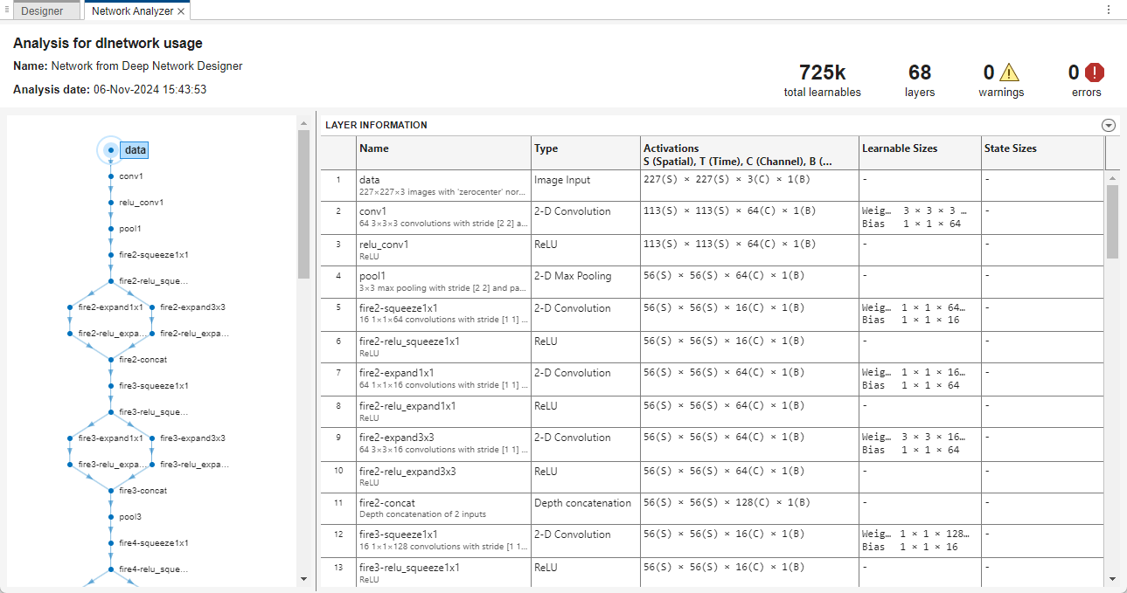Switch to the Designer tab

tap(42, 11)
